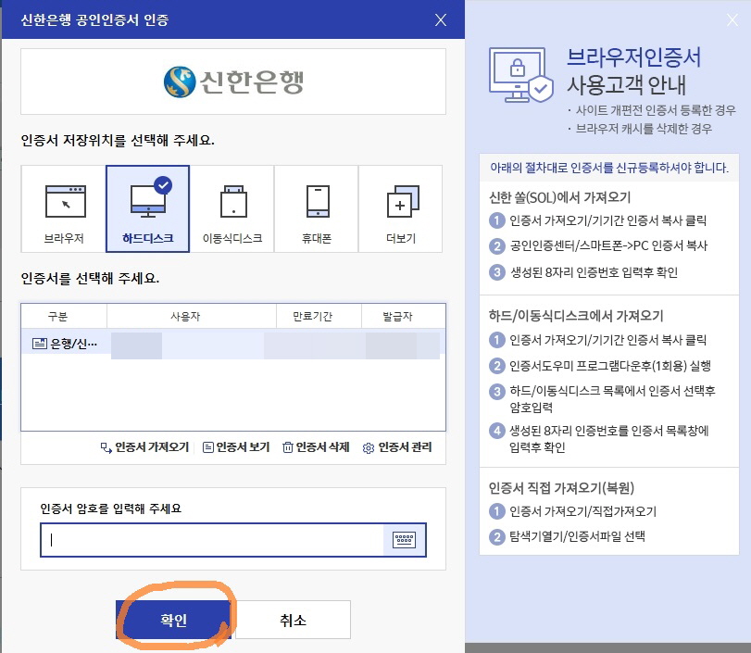Screen dimensions: 751x653
Task: Open 인증서 보기
Action: 236,447
